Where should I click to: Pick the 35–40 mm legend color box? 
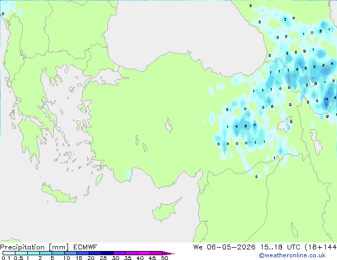(131, 253)
